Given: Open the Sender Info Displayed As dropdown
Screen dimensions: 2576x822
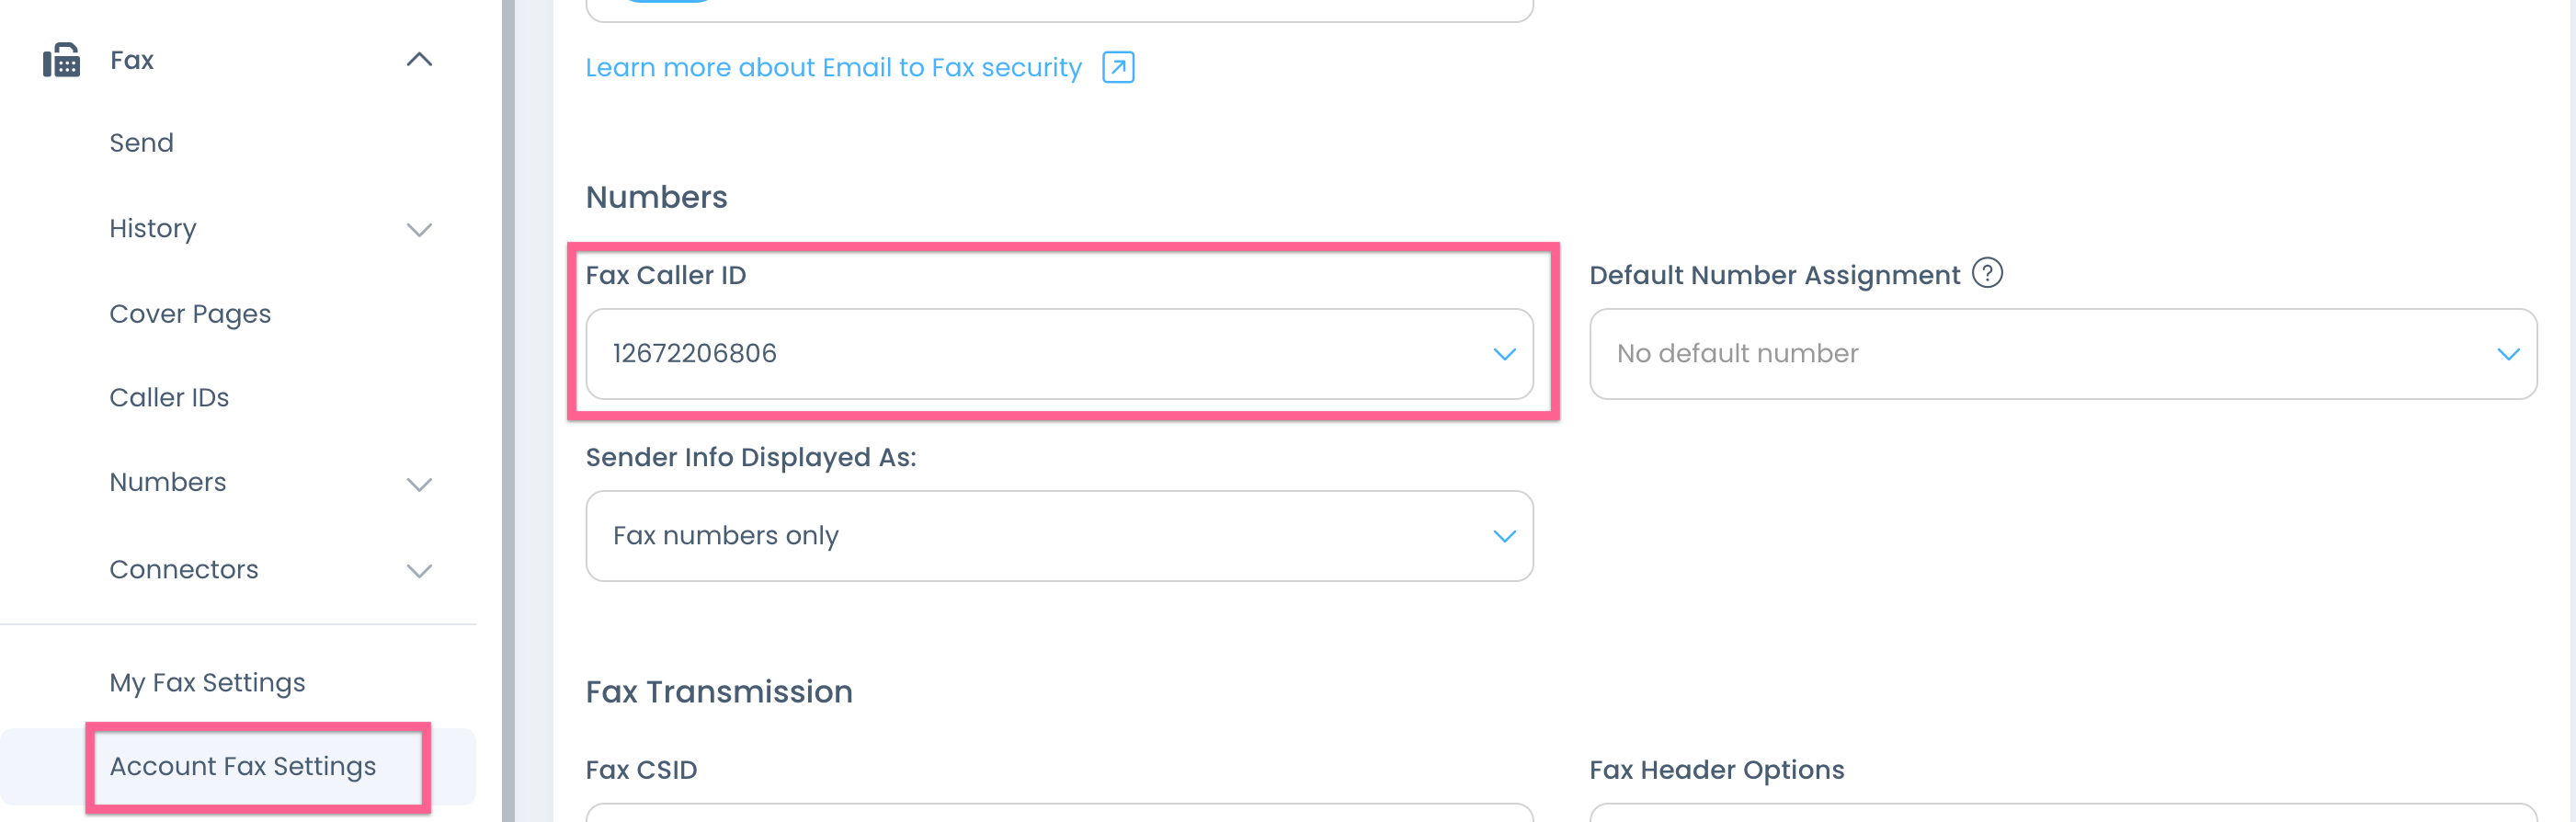Looking at the screenshot, I should click(1059, 536).
